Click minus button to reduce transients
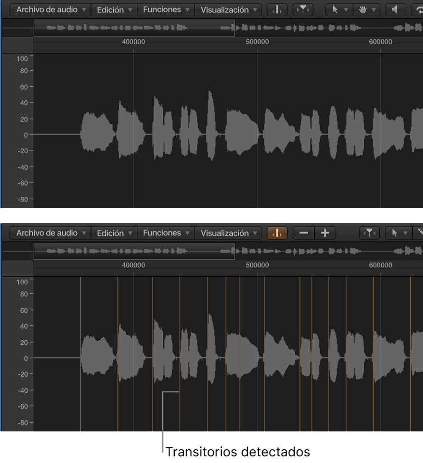 point(303,233)
